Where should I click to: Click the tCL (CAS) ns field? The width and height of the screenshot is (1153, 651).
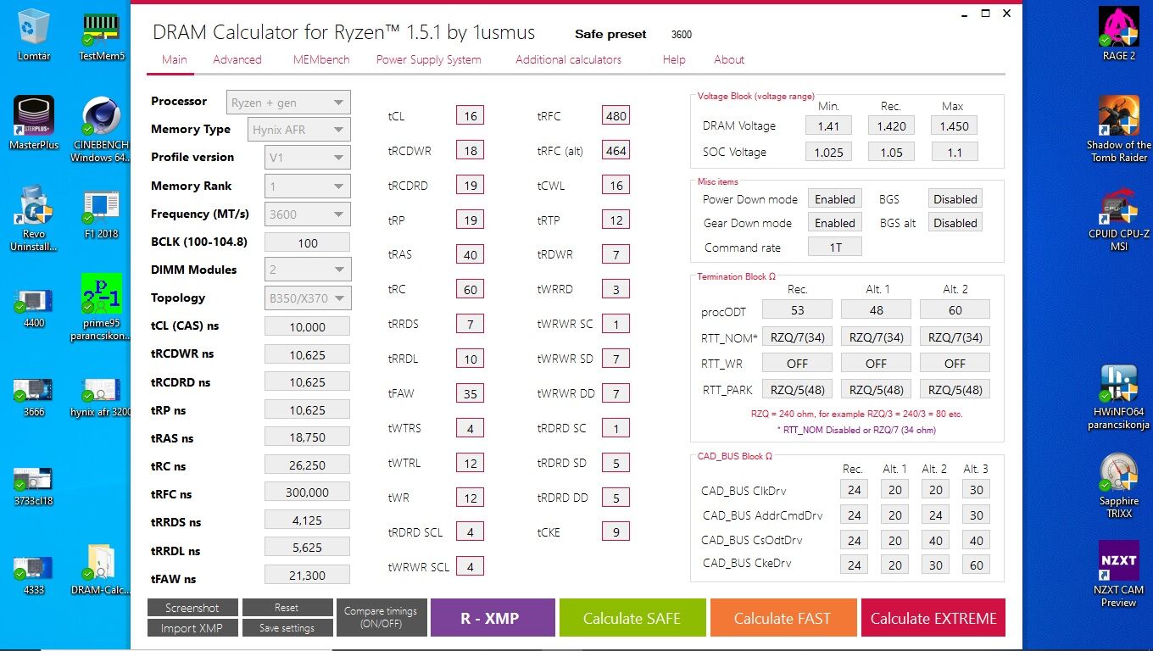[307, 326]
